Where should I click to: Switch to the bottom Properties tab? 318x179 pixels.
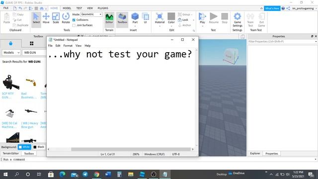tap(272, 154)
